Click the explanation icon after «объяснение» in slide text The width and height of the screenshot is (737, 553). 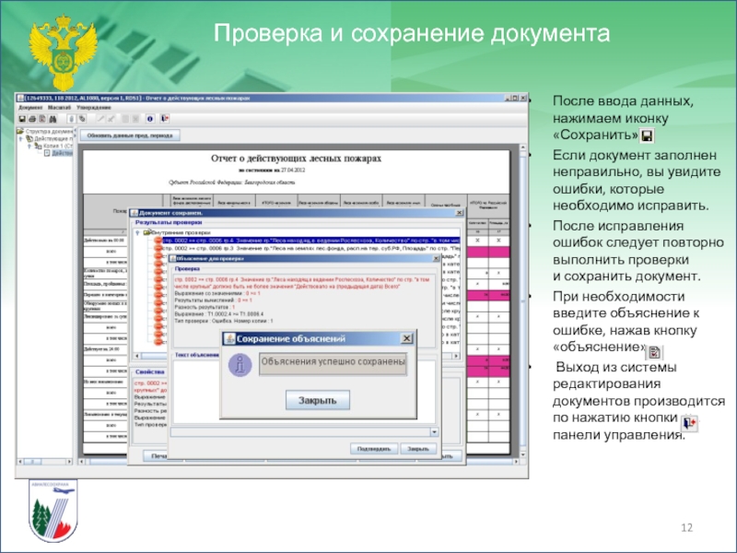[x=654, y=352]
